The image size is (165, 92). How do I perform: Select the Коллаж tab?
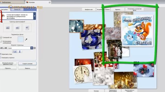coord(31,2)
